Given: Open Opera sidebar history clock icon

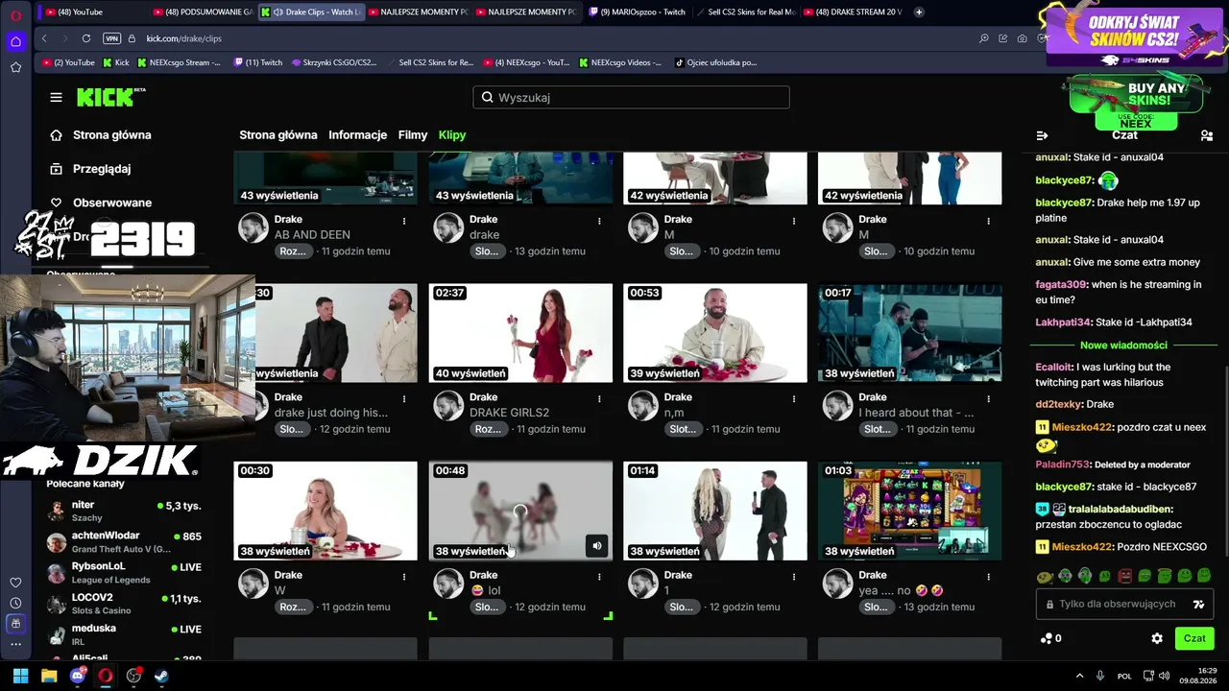Looking at the screenshot, I should (x=15, y=603).
